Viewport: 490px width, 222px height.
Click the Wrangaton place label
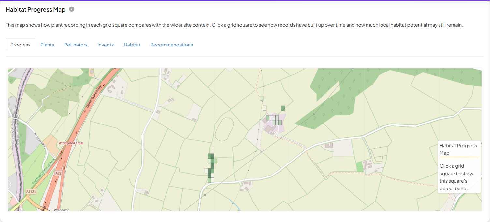coord(62,210)
